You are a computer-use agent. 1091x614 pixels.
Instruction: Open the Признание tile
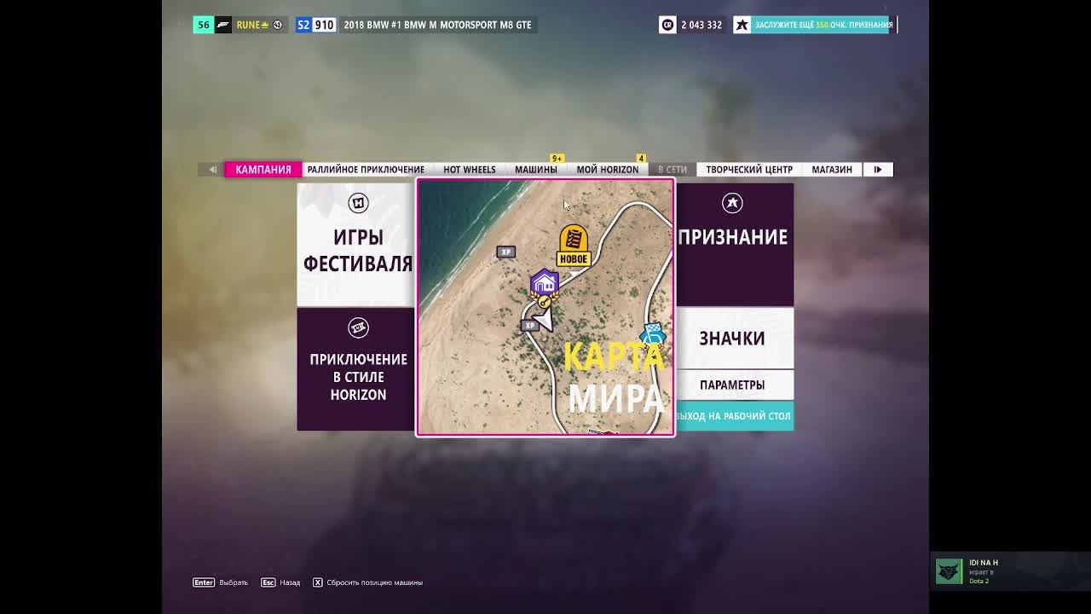pyautogui.click(x=735, y=245)
